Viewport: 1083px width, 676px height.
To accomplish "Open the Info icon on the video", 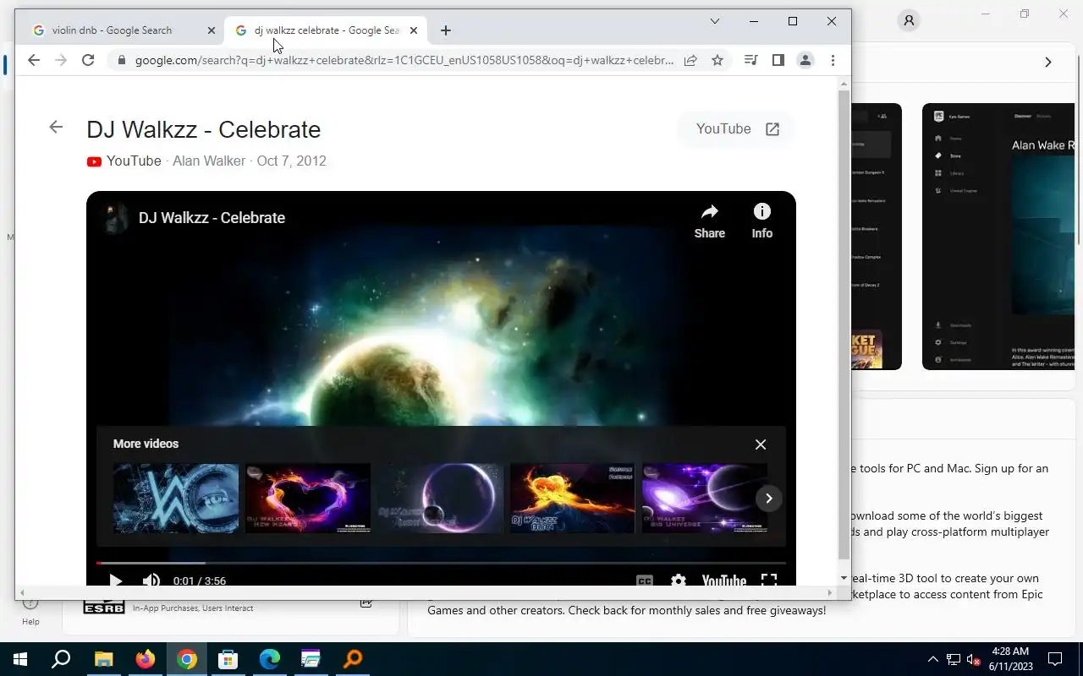I will click(x=761, y=221).
